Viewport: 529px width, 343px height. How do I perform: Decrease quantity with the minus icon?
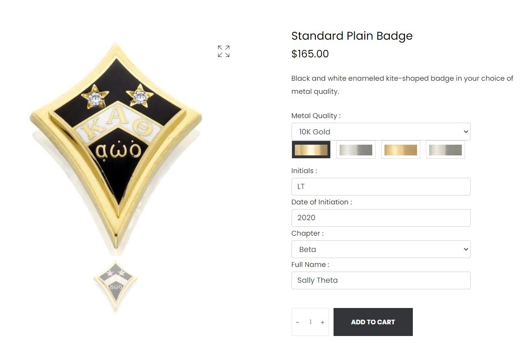(x=298, y=322)
